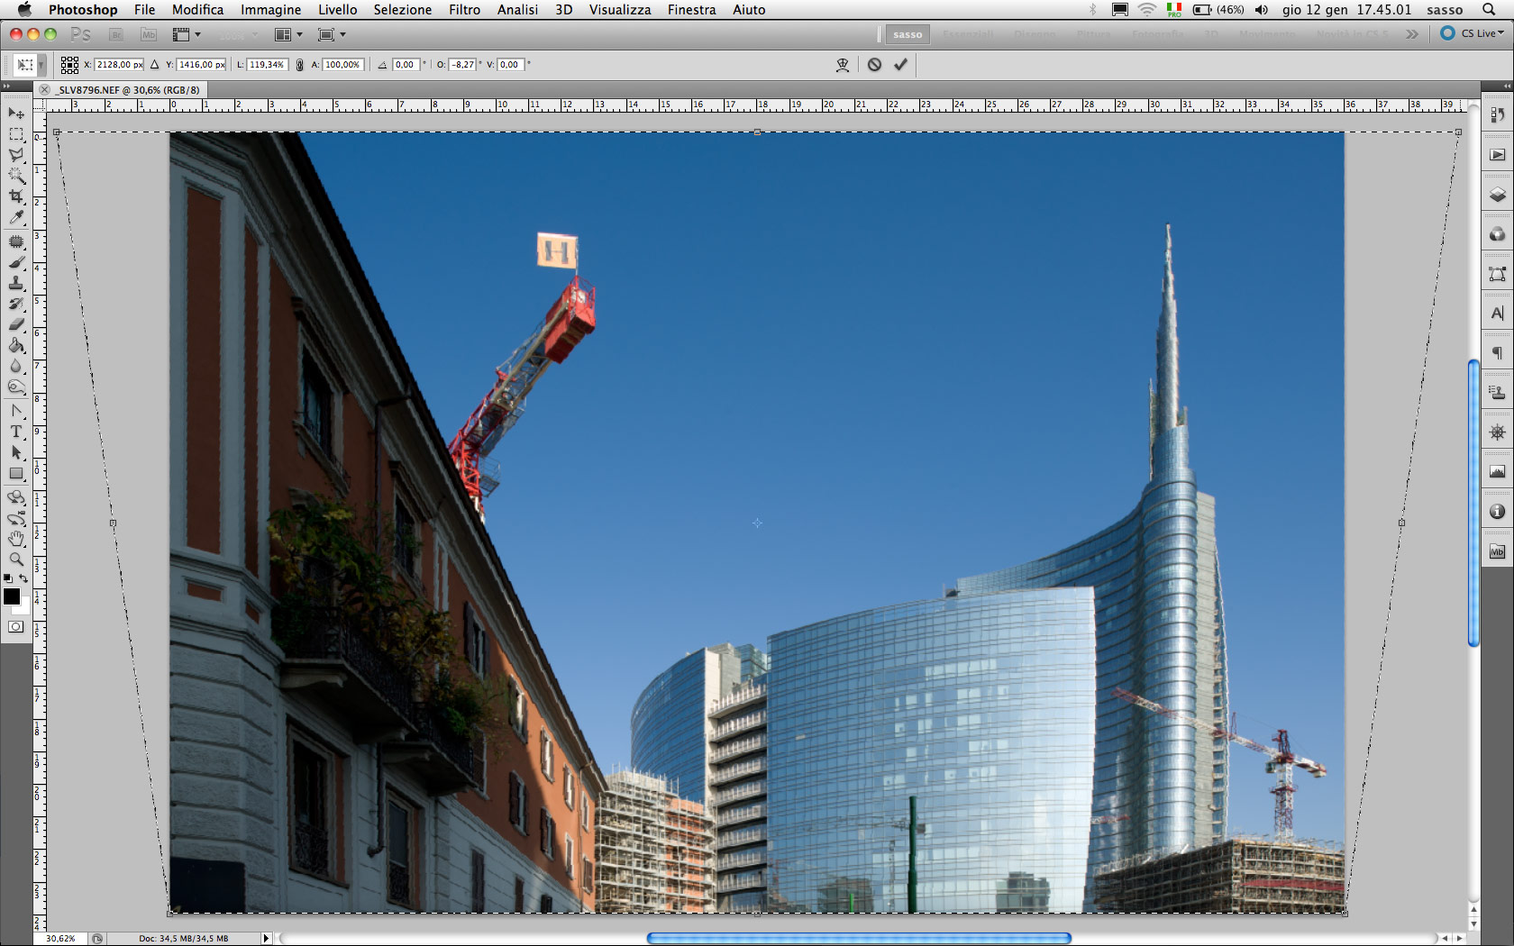The width and height of the screenshot is (1514, 946).
Task: Click the rotation angle field
Action: [406, 65]
